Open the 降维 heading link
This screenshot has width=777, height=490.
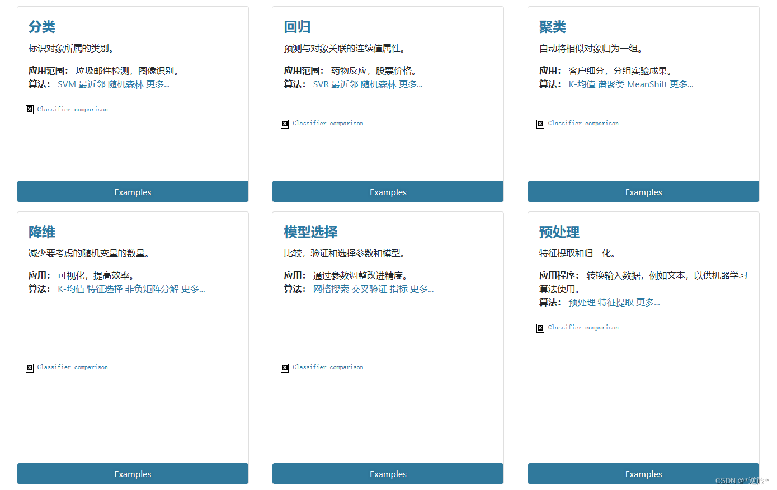42,232
